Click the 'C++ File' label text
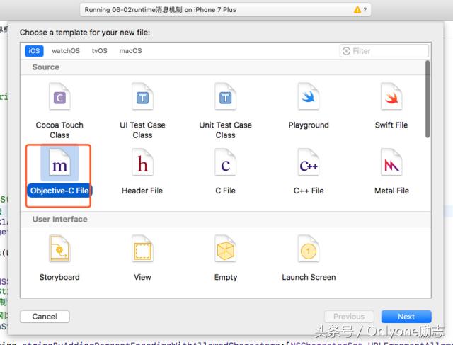The height and width of the screenshot is (345, 453). tap(309, 191)
